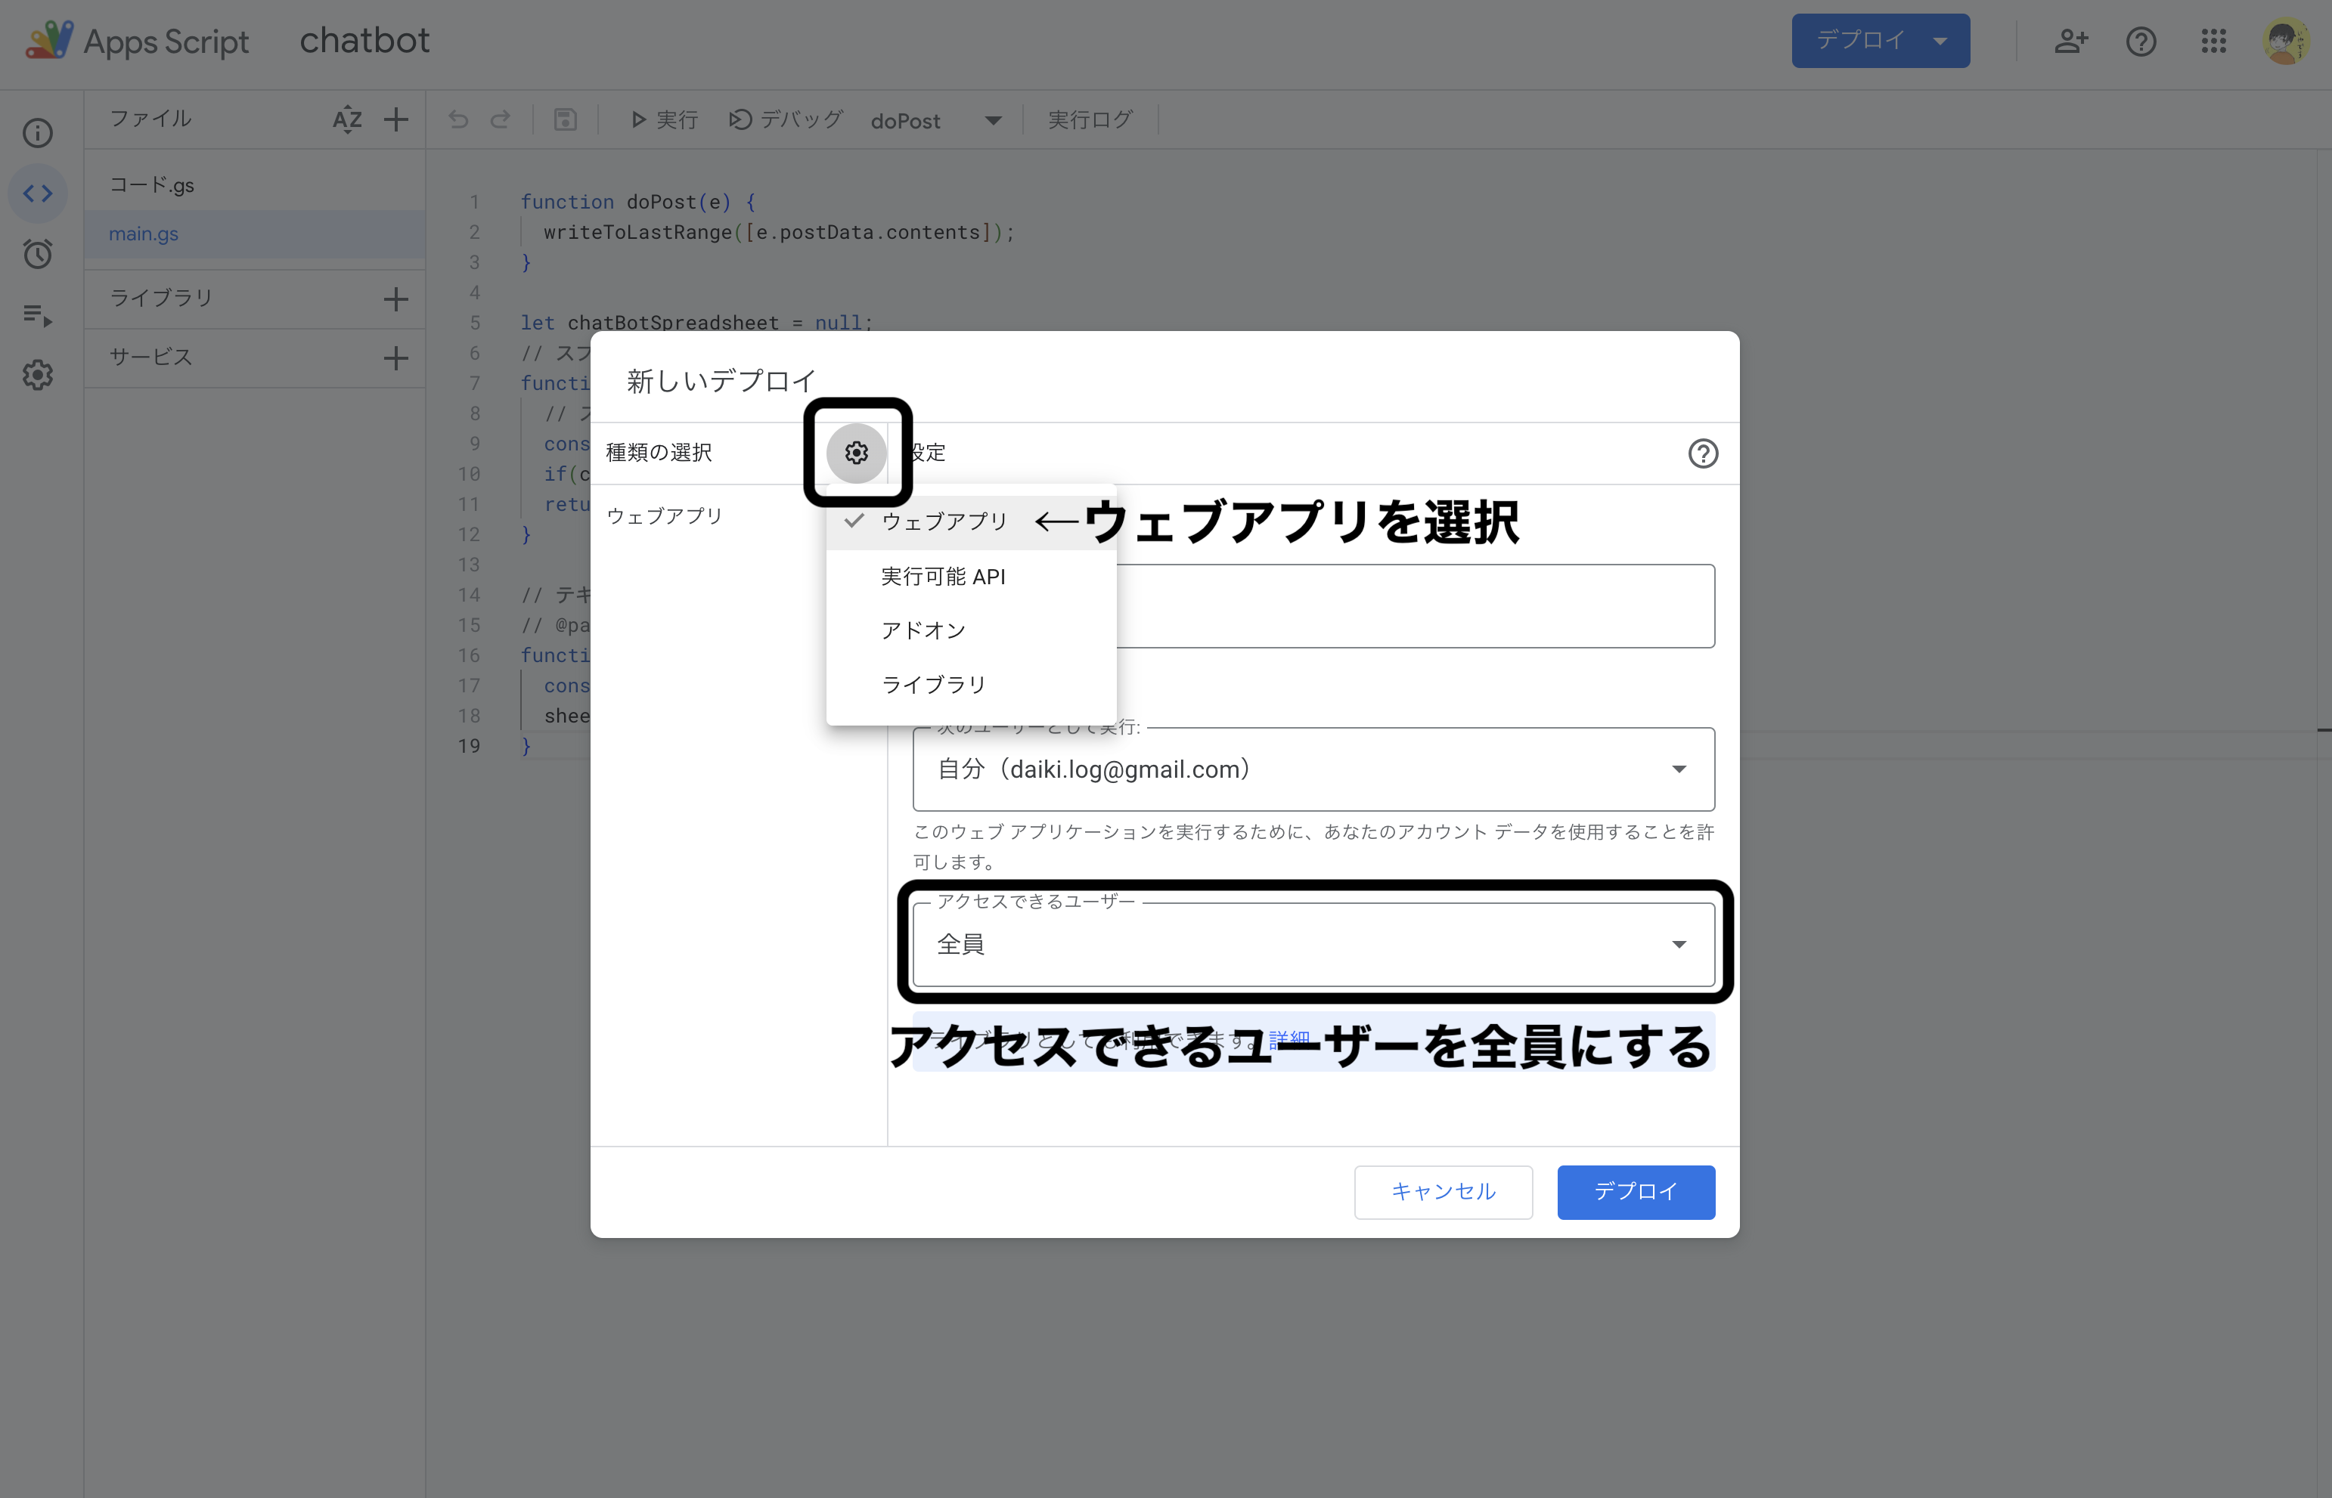This screenshot has height=1498, width=2332.
Task: Open the main.gs file
Action: click(255, 234)
